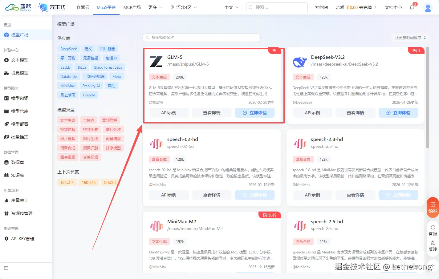Viewport: 439px width, 279px height.
Task: Click the 文本模型 chat bubble icon
Action: pyautogui.click(x=6, y=60)
